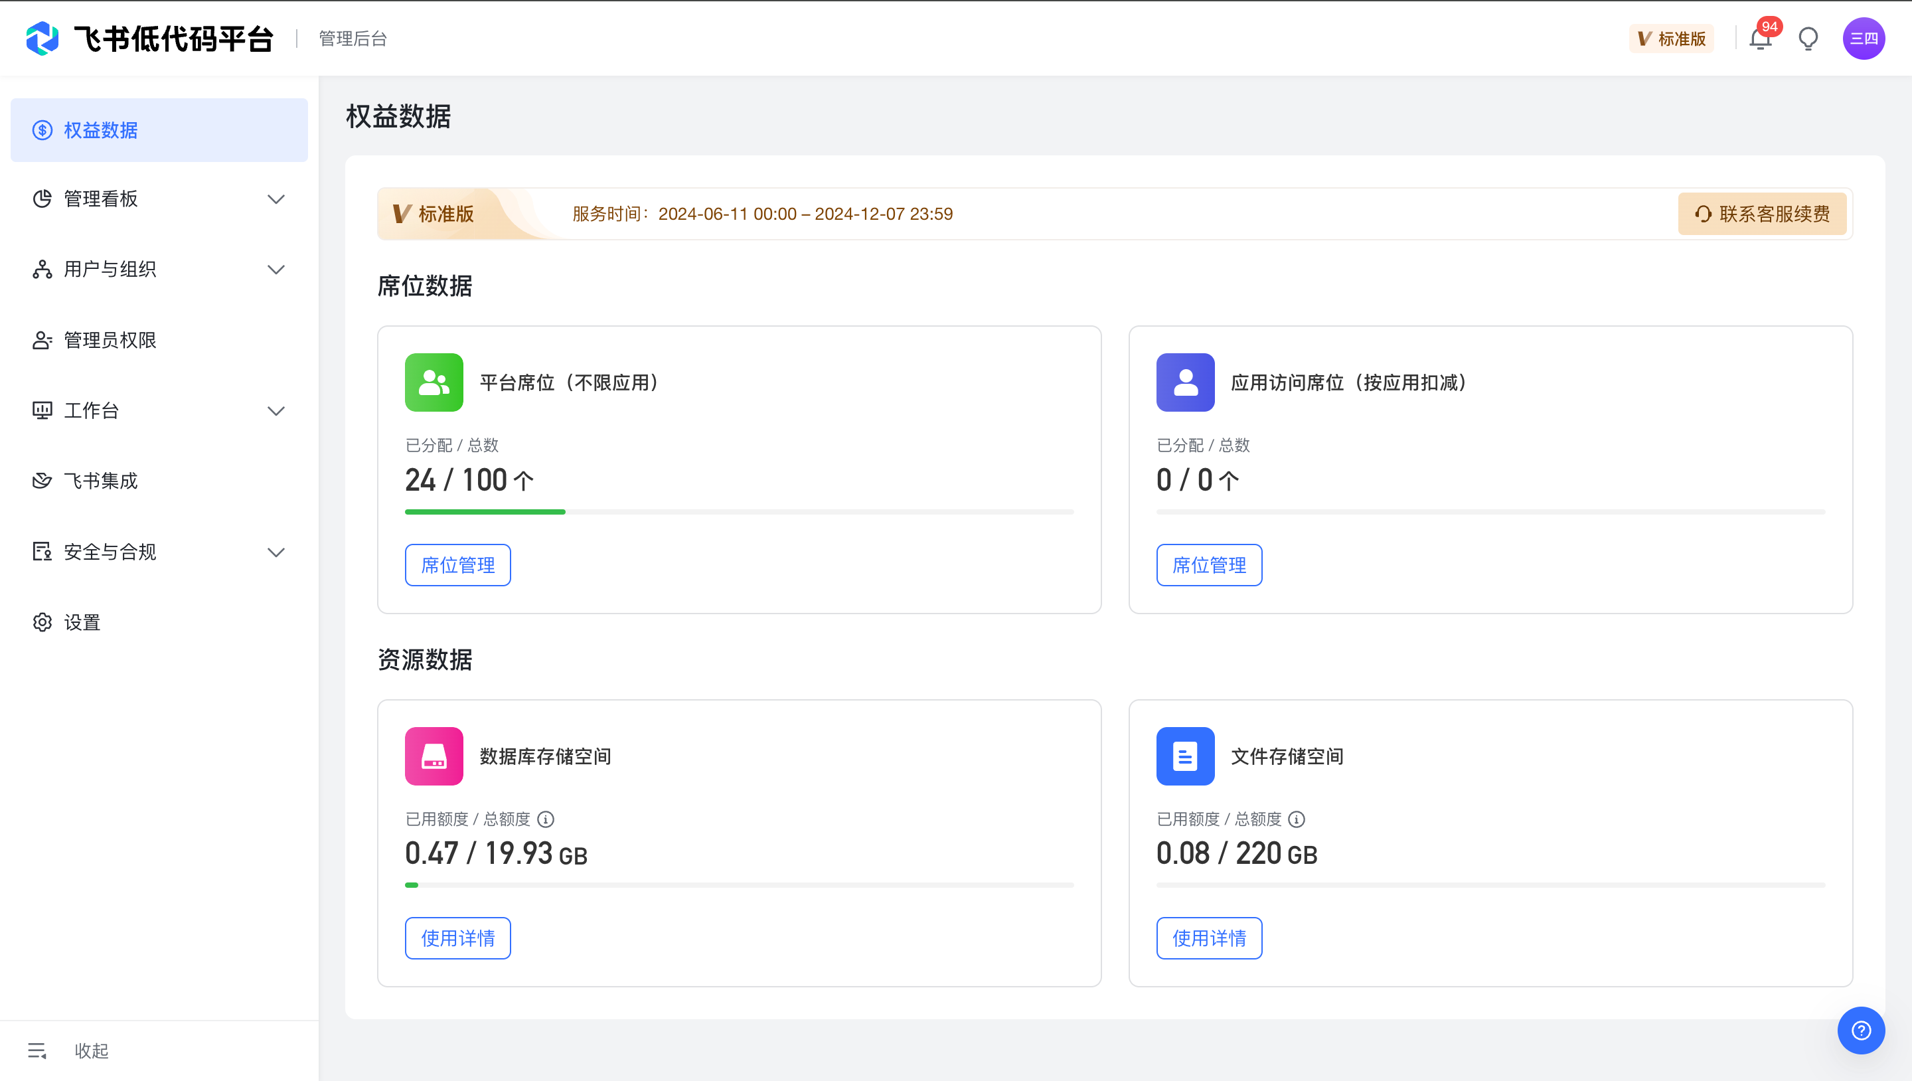Open the 管理员权限 menu item
Viewport: 1912px width, 1081px height.
click(159, 340)
